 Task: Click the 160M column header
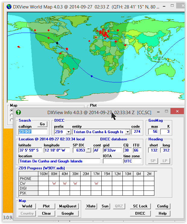click(x=43, y=174)
